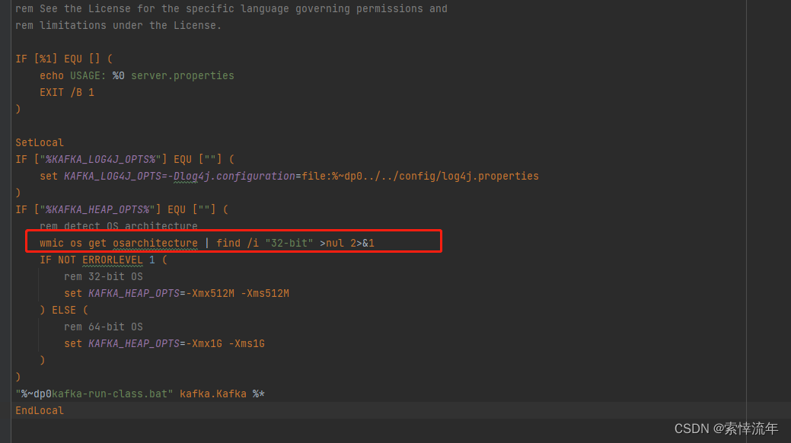Click the 'EndLocal' command
The height and width of the screenshot is (443, 791).
click(40, 410)
